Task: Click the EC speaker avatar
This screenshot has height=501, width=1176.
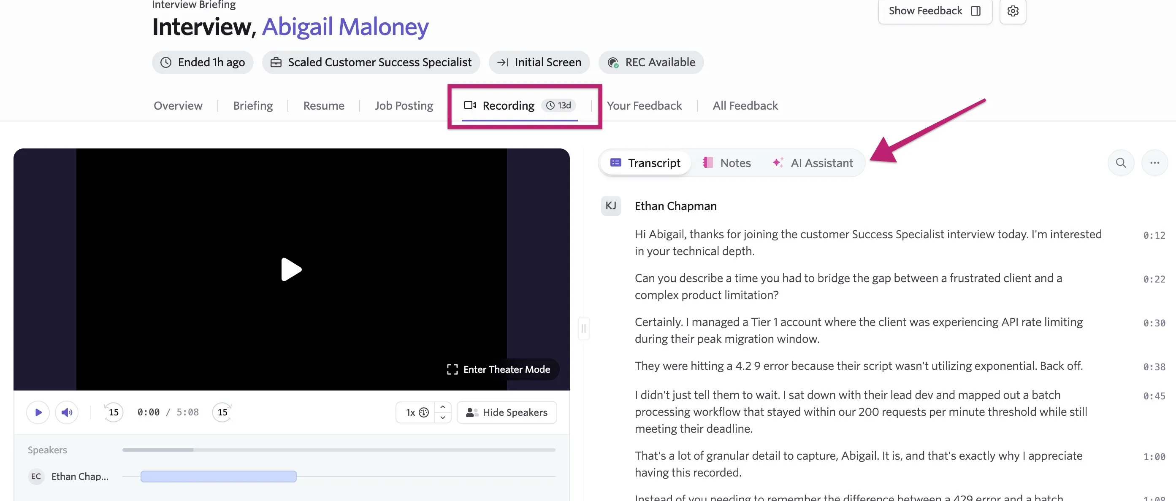Action: coord(36,477)
